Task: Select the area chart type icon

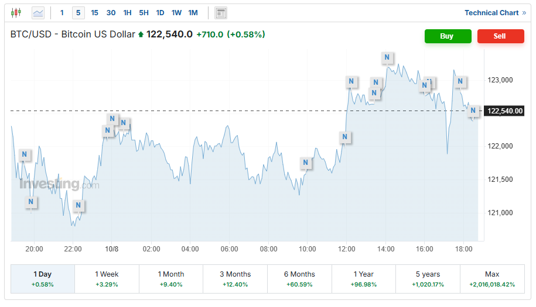Action: 38,12
